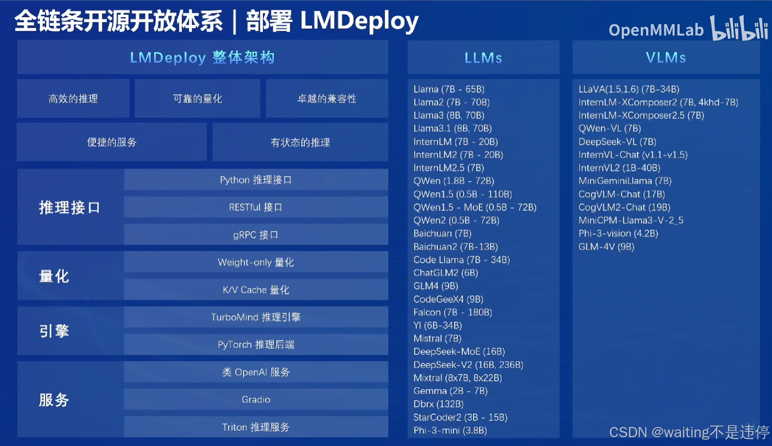Click the DeepSeek-VL (7B) entry

(617, 142)
